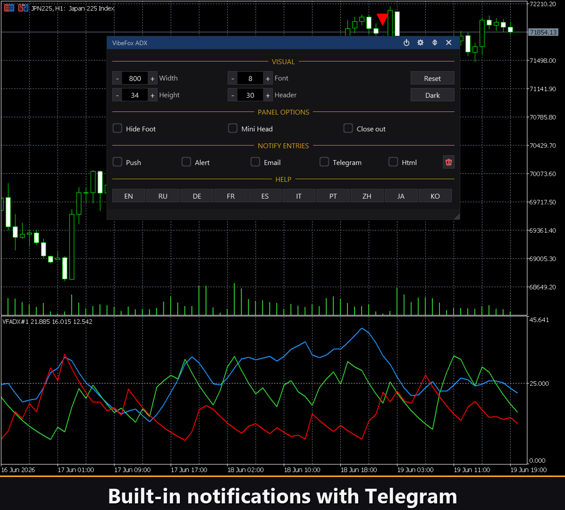Click the up-down arrows icon in panel header
This screenshot has width=565, height=510.
pos(435,42)
